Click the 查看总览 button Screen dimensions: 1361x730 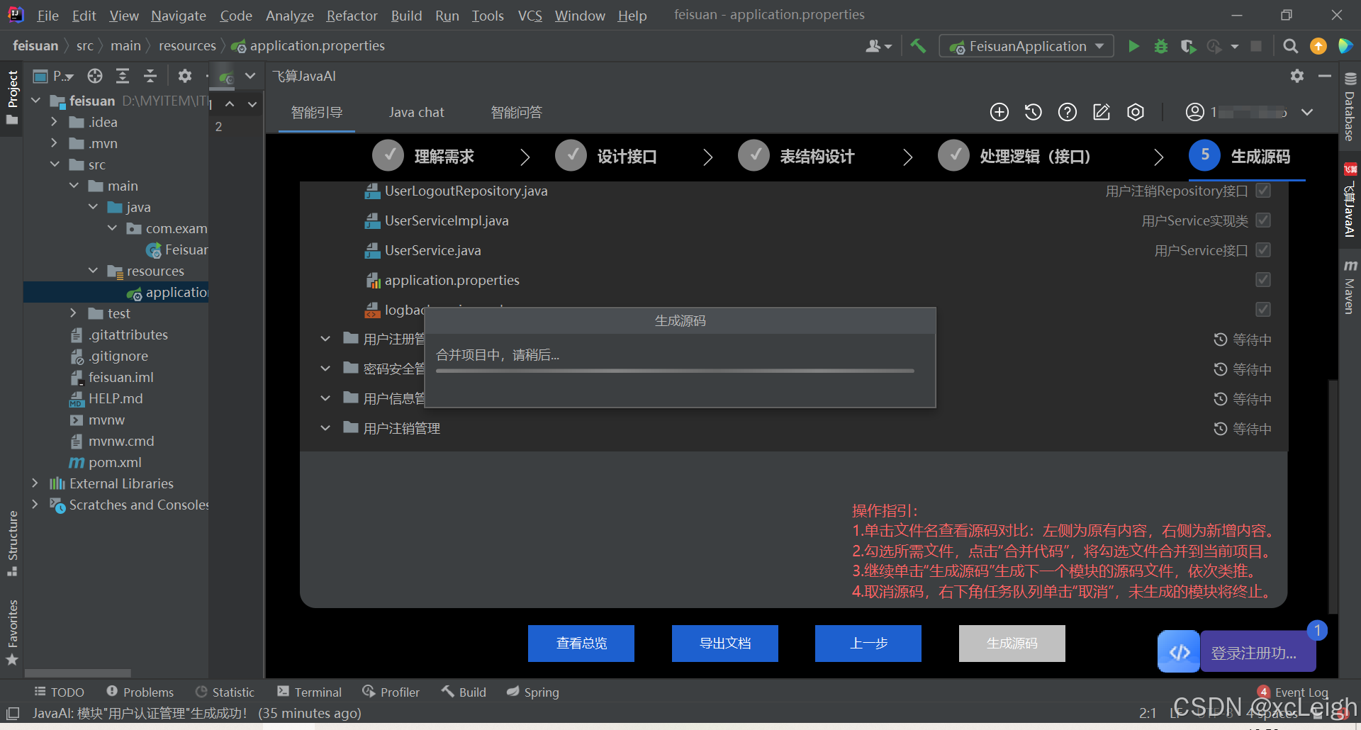pos(581,643)
